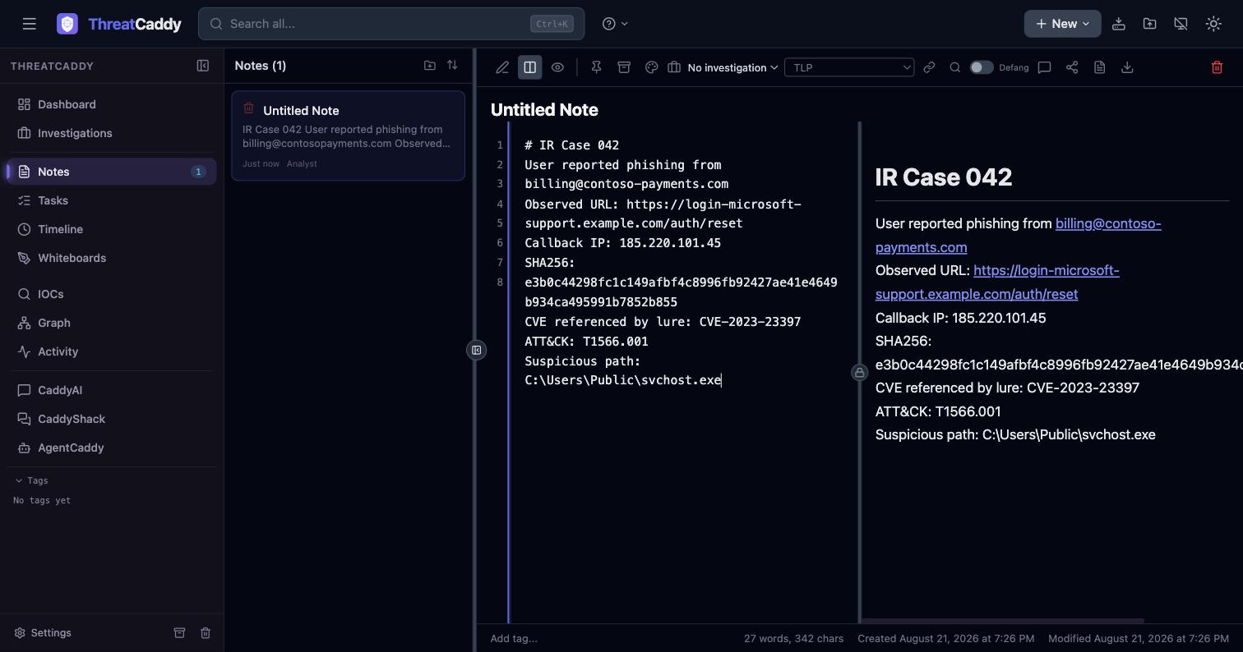Select the Untitled Note card
This screenshot has width=1243, height=652.
349,135
